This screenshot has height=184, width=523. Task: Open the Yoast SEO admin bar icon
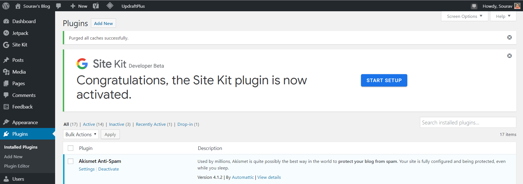click(x=96, y=6)
